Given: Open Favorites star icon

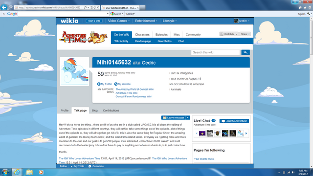Looking at the screenshot, I should pyautogui.click(x=305, y=8).
